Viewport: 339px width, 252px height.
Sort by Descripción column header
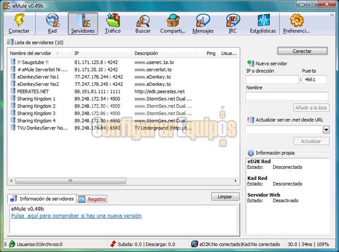[164, 53]
